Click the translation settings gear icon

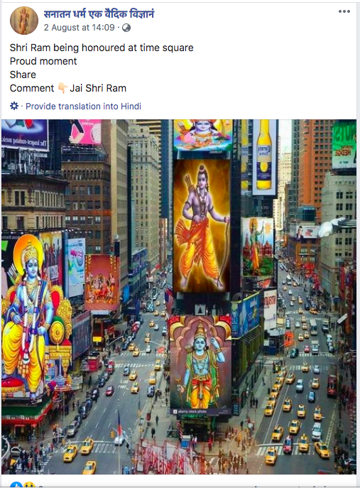pos(14,106)
